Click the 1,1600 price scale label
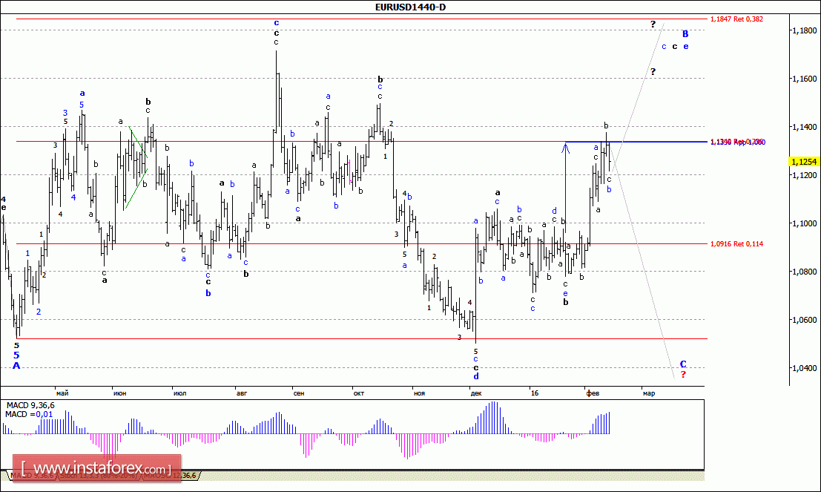The width and height of the screenshot is (821, 492). (x=804, y=79)
